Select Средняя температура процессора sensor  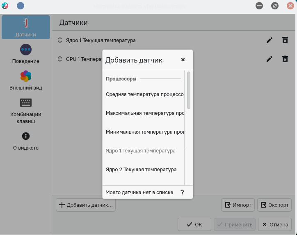click(144, 94)
